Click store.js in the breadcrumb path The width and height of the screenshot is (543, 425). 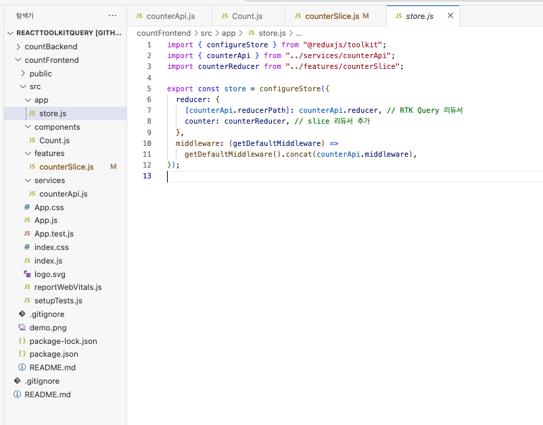[273, 33]
